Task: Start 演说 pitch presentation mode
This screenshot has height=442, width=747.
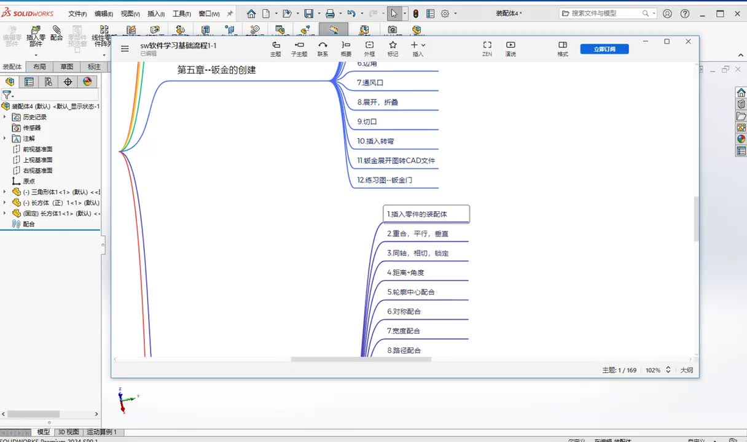Action: click(510, 48)
